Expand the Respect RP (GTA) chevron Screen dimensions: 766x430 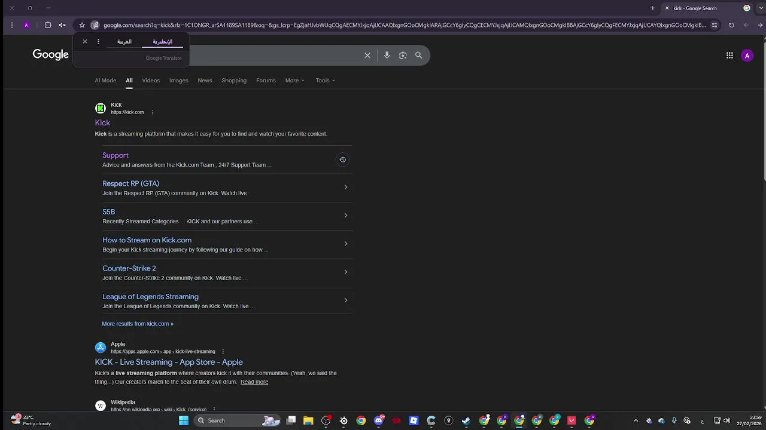[x=345, y=188]
